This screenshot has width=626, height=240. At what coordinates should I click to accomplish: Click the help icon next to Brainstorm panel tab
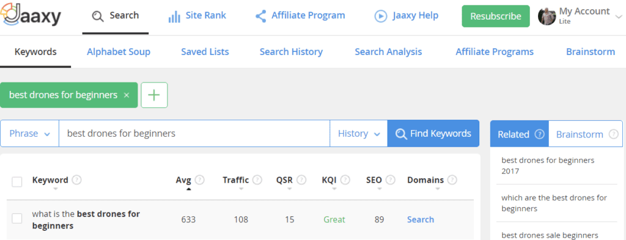pos(614,134)
